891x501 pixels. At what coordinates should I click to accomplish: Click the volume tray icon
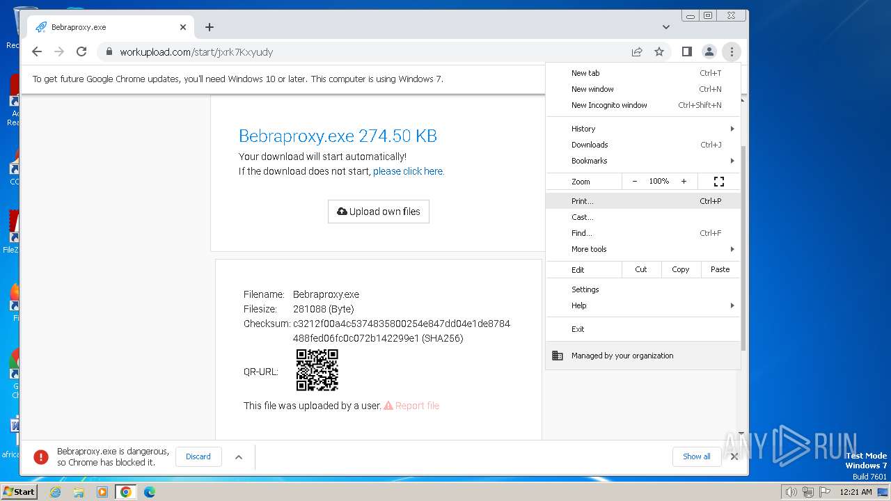tap(791, 492)
